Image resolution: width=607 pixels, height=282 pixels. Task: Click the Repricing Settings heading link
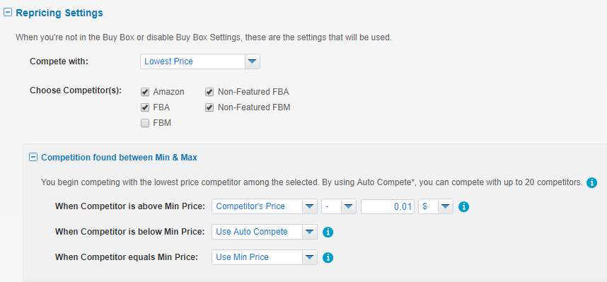(59, 13)
